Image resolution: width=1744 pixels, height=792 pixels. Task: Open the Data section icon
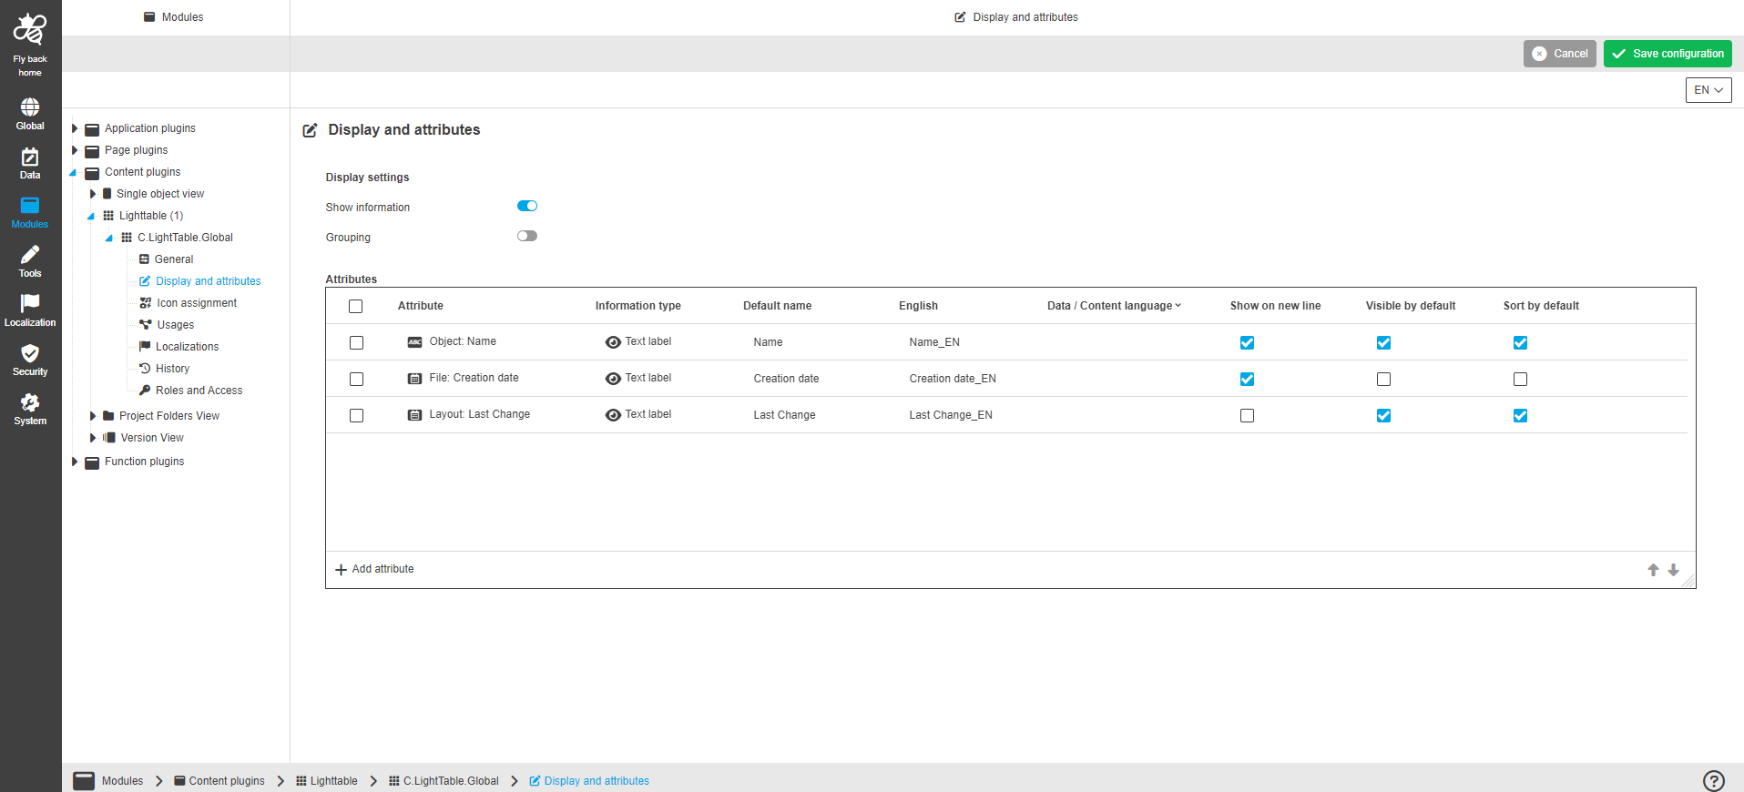click(x=30, y=157)
